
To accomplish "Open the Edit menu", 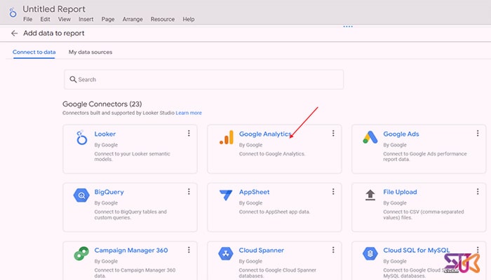I will (45, 20).
